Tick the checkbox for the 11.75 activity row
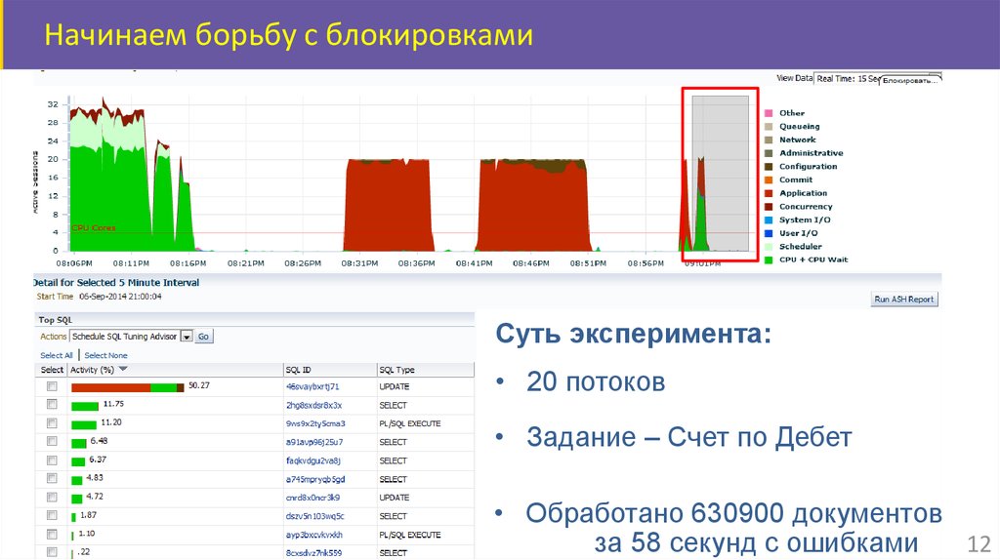1000x560 pixels. click(52, 404)
